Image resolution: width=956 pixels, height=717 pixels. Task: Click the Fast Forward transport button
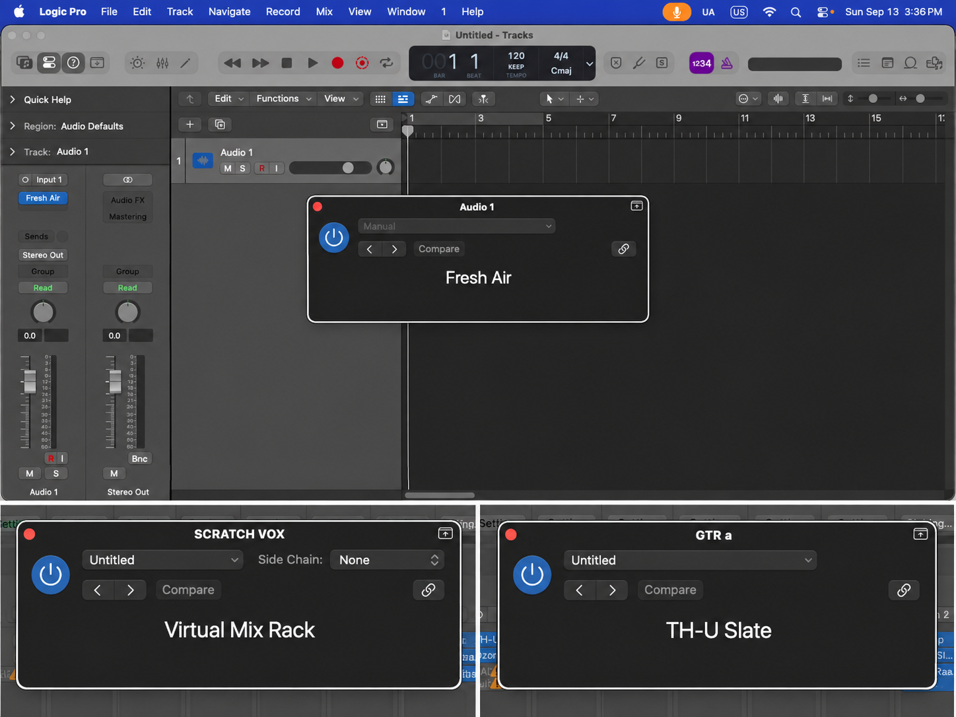coord(261,63)
